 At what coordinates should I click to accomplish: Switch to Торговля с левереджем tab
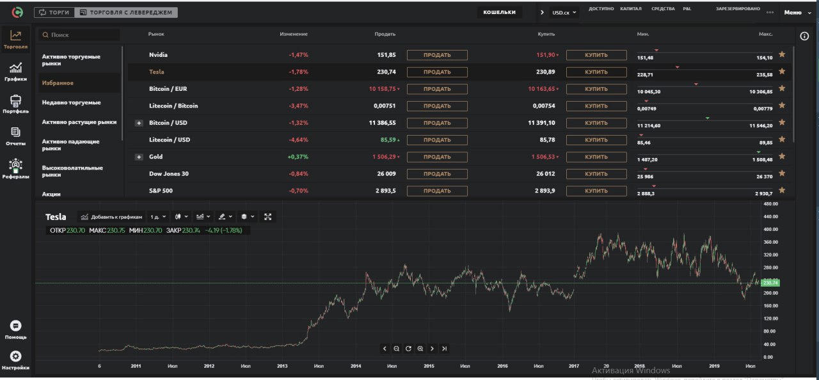click(x=127, y=12)
